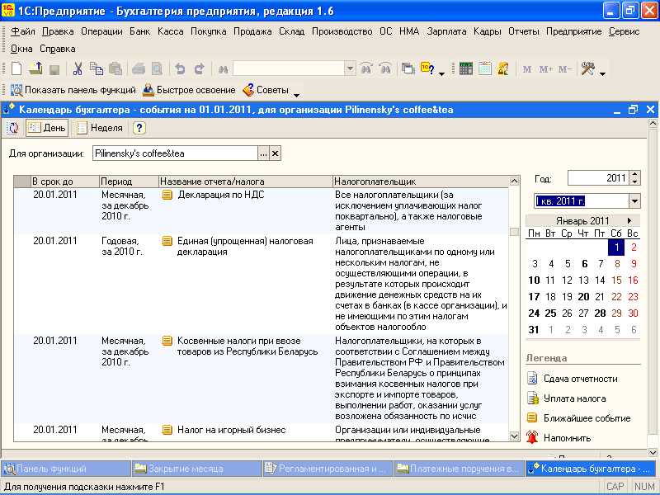Click the M- memory button
Screen dimensions: 660x495
click(x=564, y=69)
